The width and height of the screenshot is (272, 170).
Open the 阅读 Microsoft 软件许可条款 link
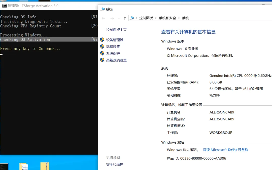pyautogui.click(x=225, y=150)
